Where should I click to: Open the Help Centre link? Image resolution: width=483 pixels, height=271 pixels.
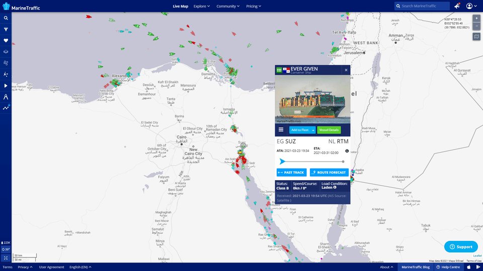click(x=448, y=267)
